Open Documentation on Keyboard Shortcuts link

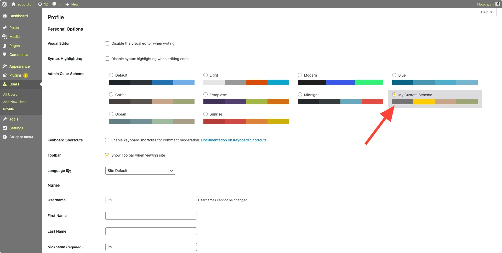[x=234, y=140]
